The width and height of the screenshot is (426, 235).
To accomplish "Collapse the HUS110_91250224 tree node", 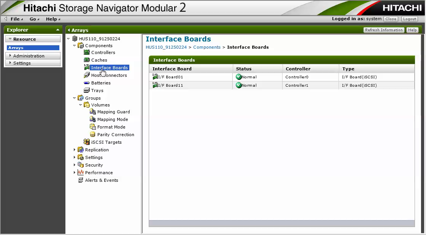I will click(x=68, y=39).
